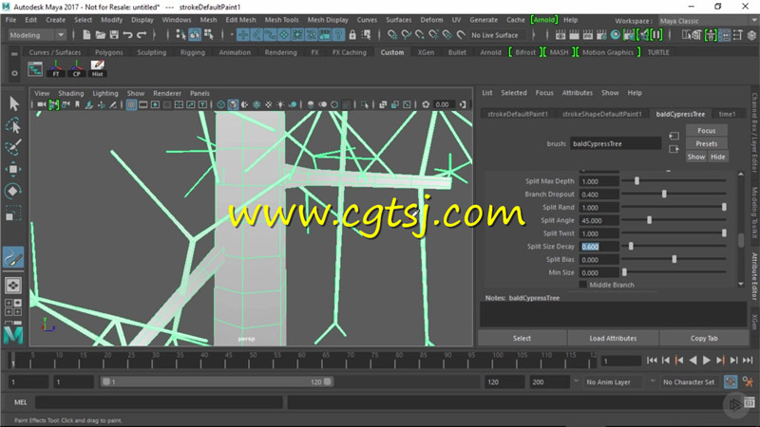The image size is (760, 427).
Task: Enable the Middle Branch checkbox
Action: [583, 285]
